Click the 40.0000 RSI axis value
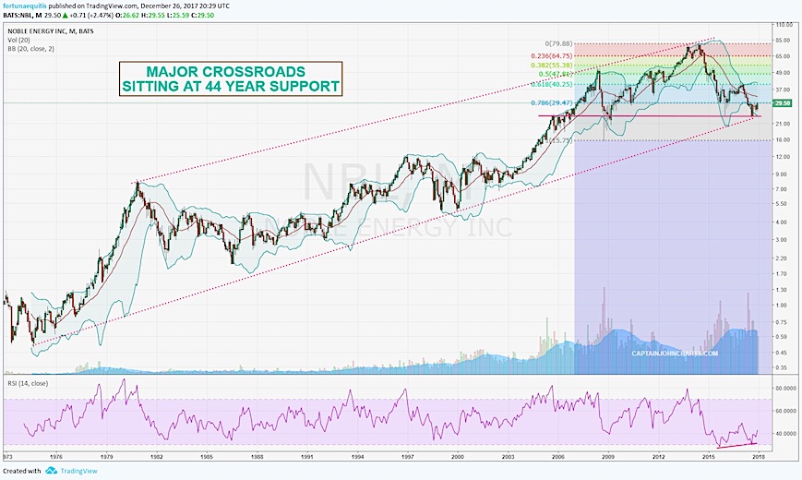This screenshot has width=802, height=480. point(786,434)
